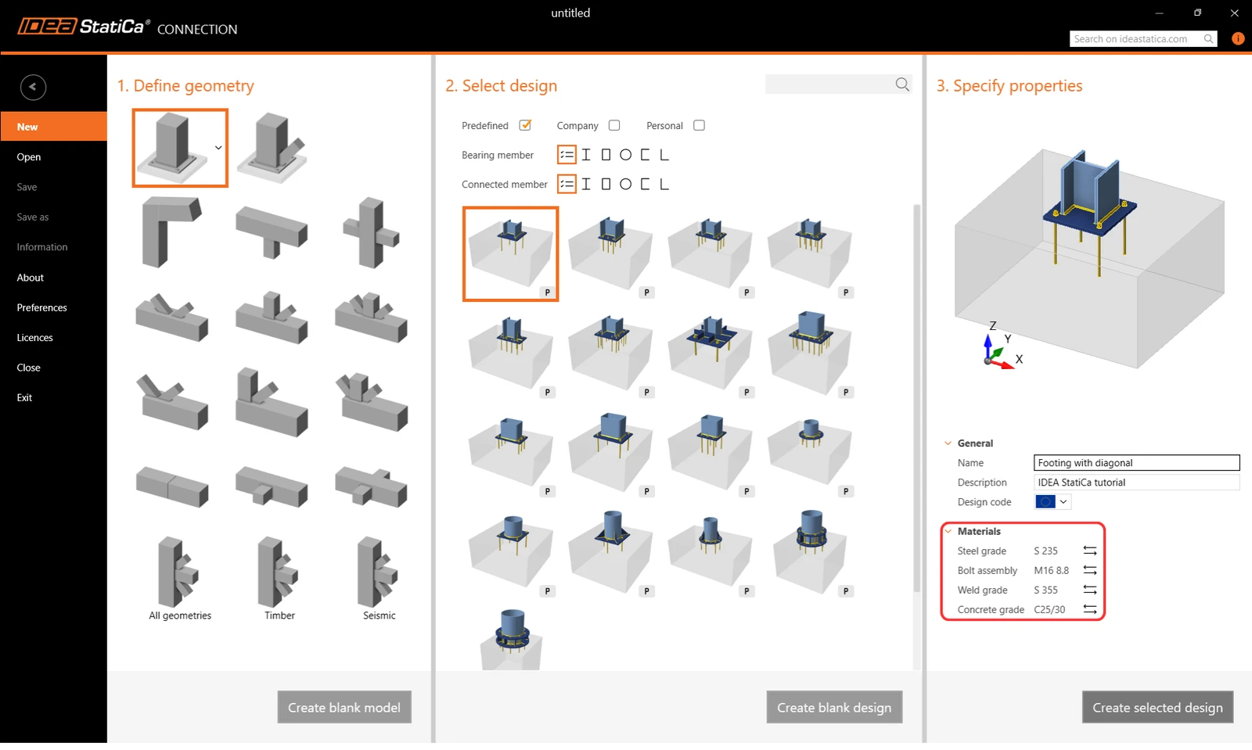Choose the T-joint beam geometry
The height and width of the screenshot is (750, 1252).
pyautogui.click(x=272, y=231)
